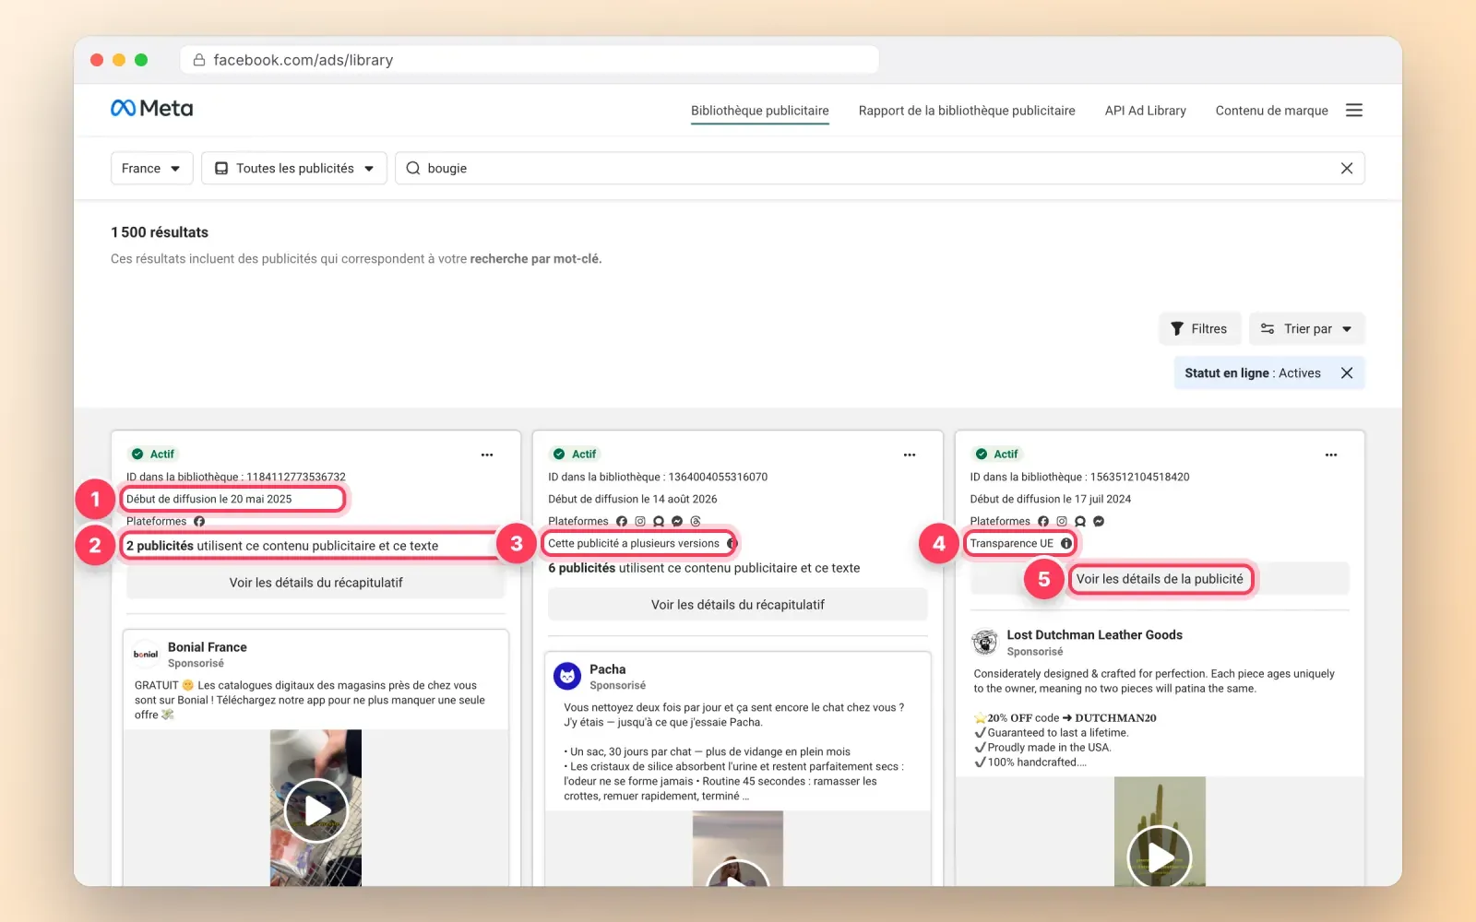
Task: Go to API Ad Library
Action: coord(1145,111)
